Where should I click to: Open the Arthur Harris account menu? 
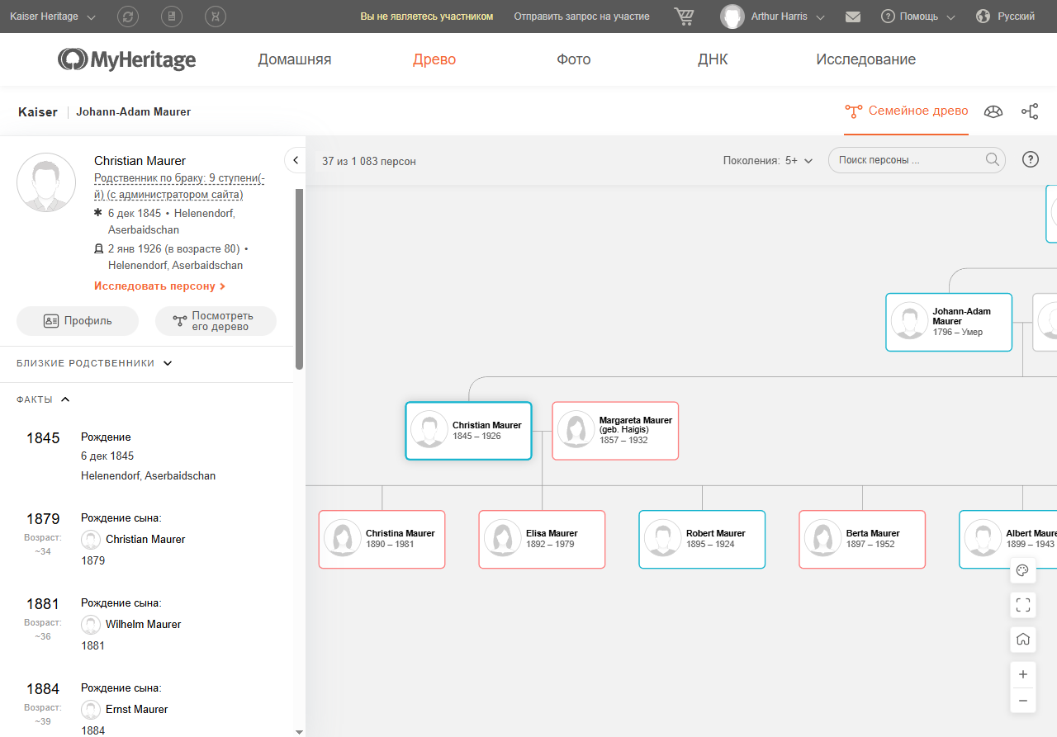[x=788, y=17]
